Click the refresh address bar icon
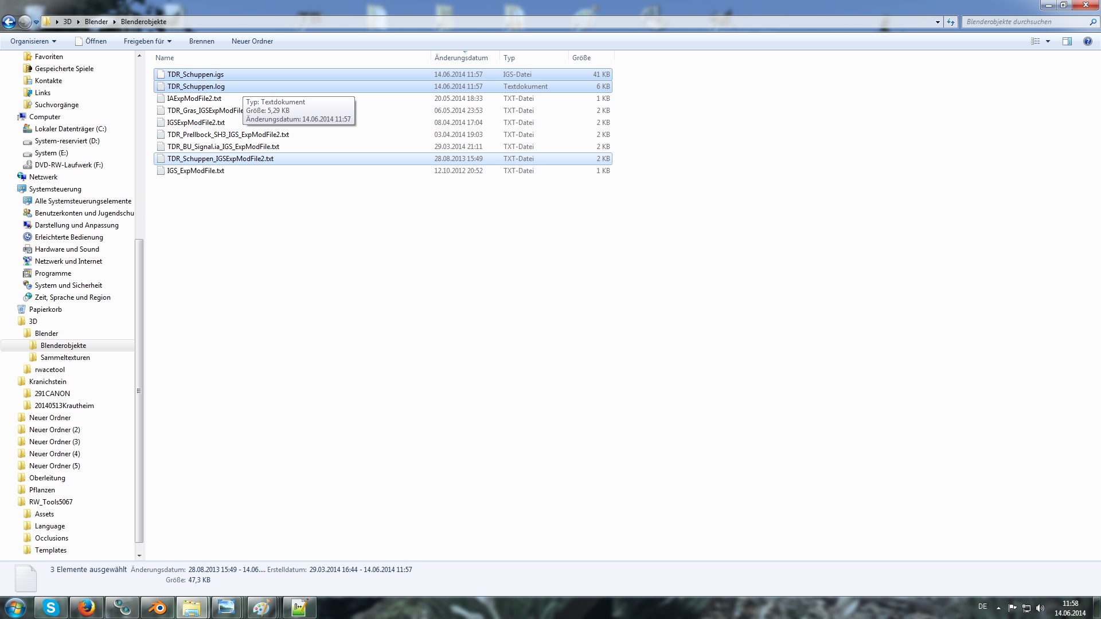Screen dimensions: 1101x619 951,22
